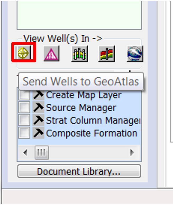
Task: Click the colored strat layers icon
Action: [107, 54]
